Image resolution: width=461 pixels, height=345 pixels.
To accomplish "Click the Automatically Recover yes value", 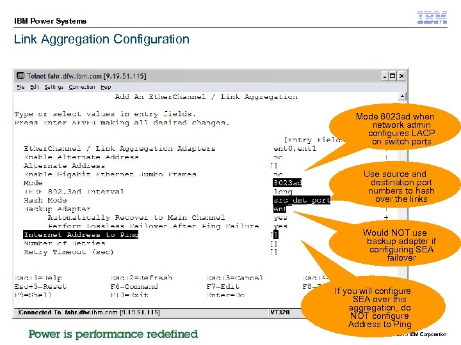I will [280, 218].
